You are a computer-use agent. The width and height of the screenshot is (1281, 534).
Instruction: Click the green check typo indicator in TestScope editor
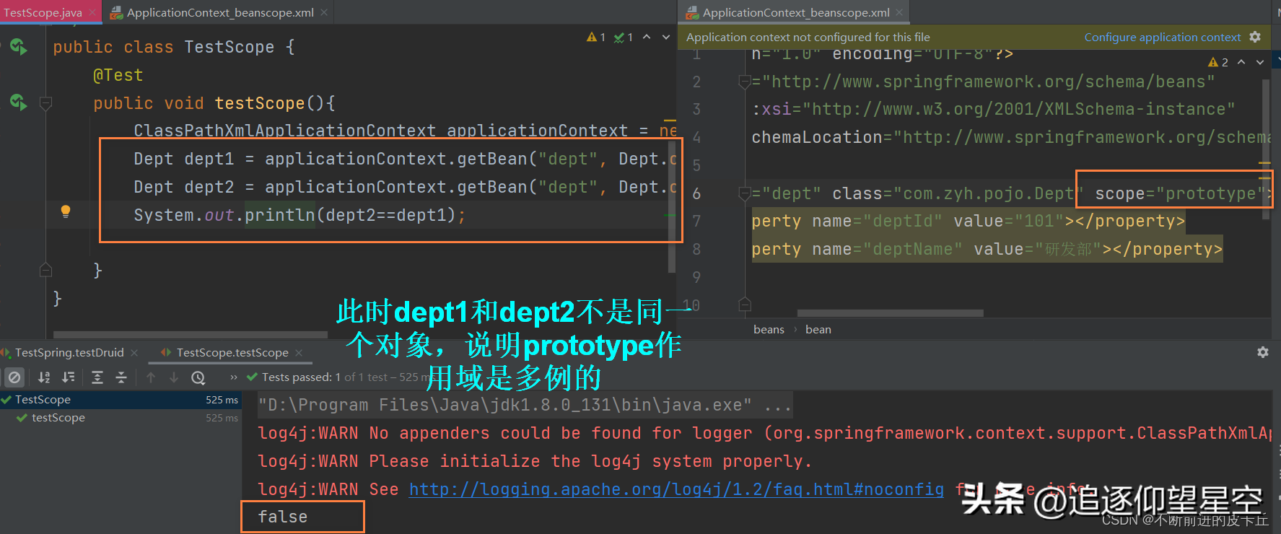coord(624,37)
